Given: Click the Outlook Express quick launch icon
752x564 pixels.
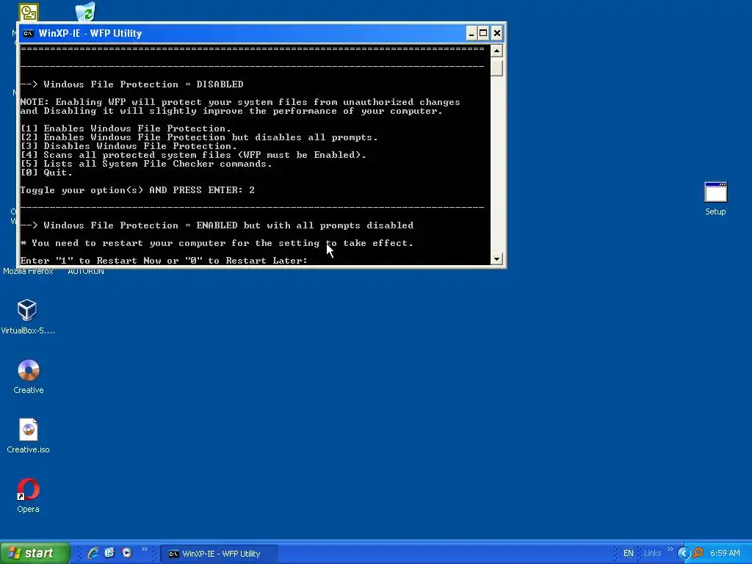Looking at the screenshot, I should coord(110,553).
